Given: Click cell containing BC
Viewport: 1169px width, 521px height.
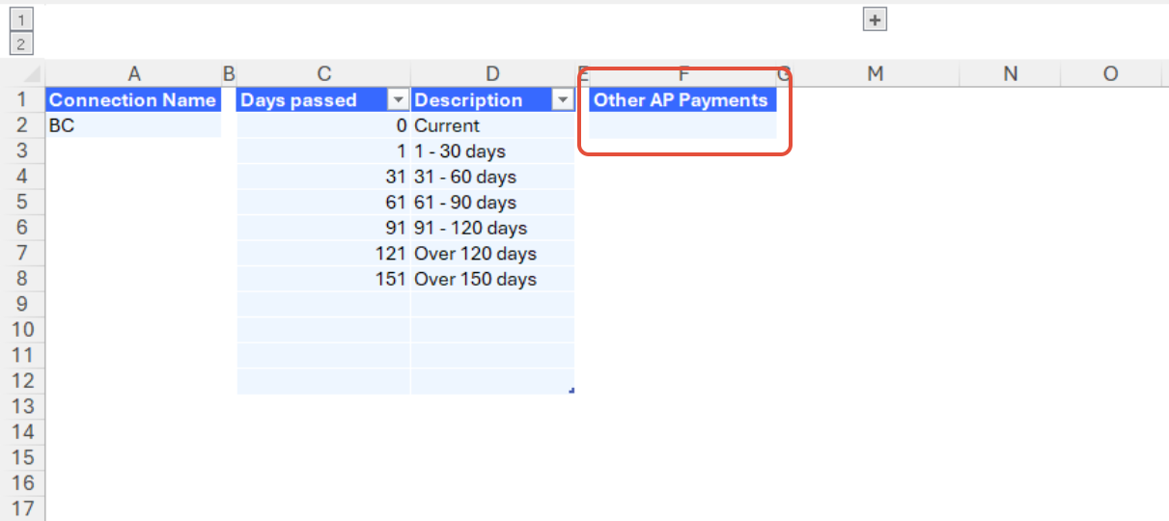Looking at the screenshot, I should [x=133, y=125].
